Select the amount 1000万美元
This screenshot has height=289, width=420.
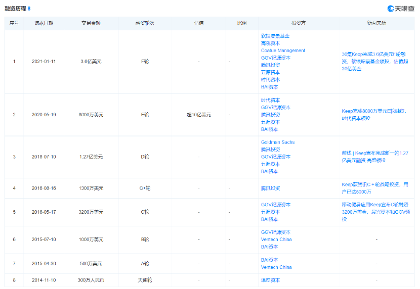(x=91, y=239)
